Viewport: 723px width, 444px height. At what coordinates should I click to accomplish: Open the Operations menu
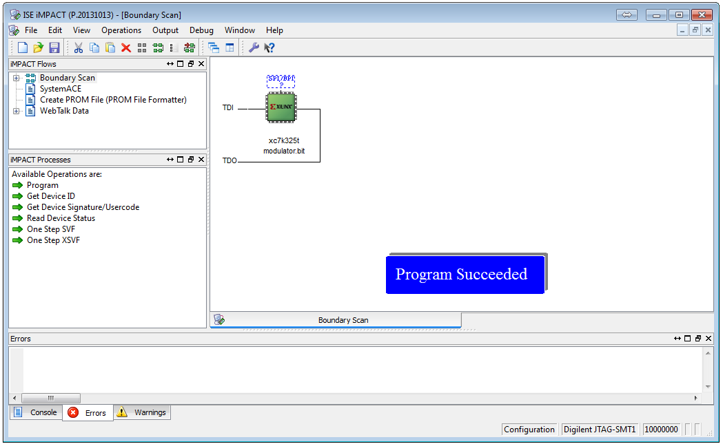pos(121,30)
